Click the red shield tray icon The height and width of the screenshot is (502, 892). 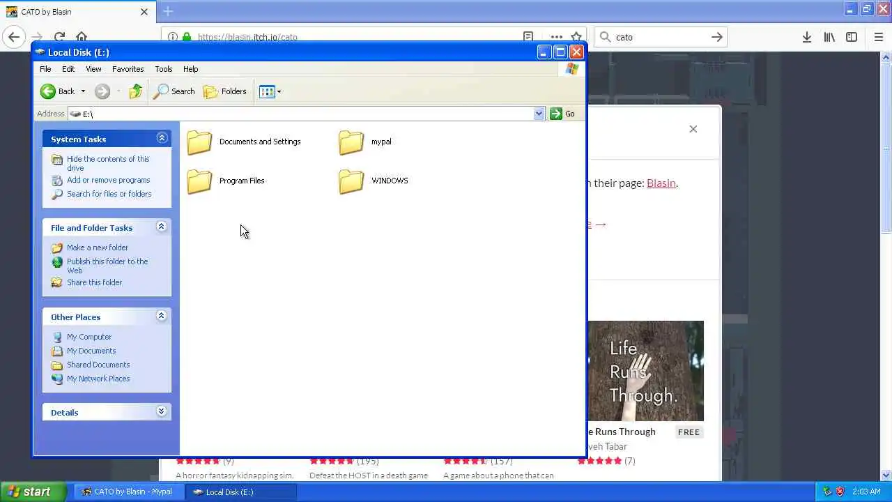coord(840,492)
